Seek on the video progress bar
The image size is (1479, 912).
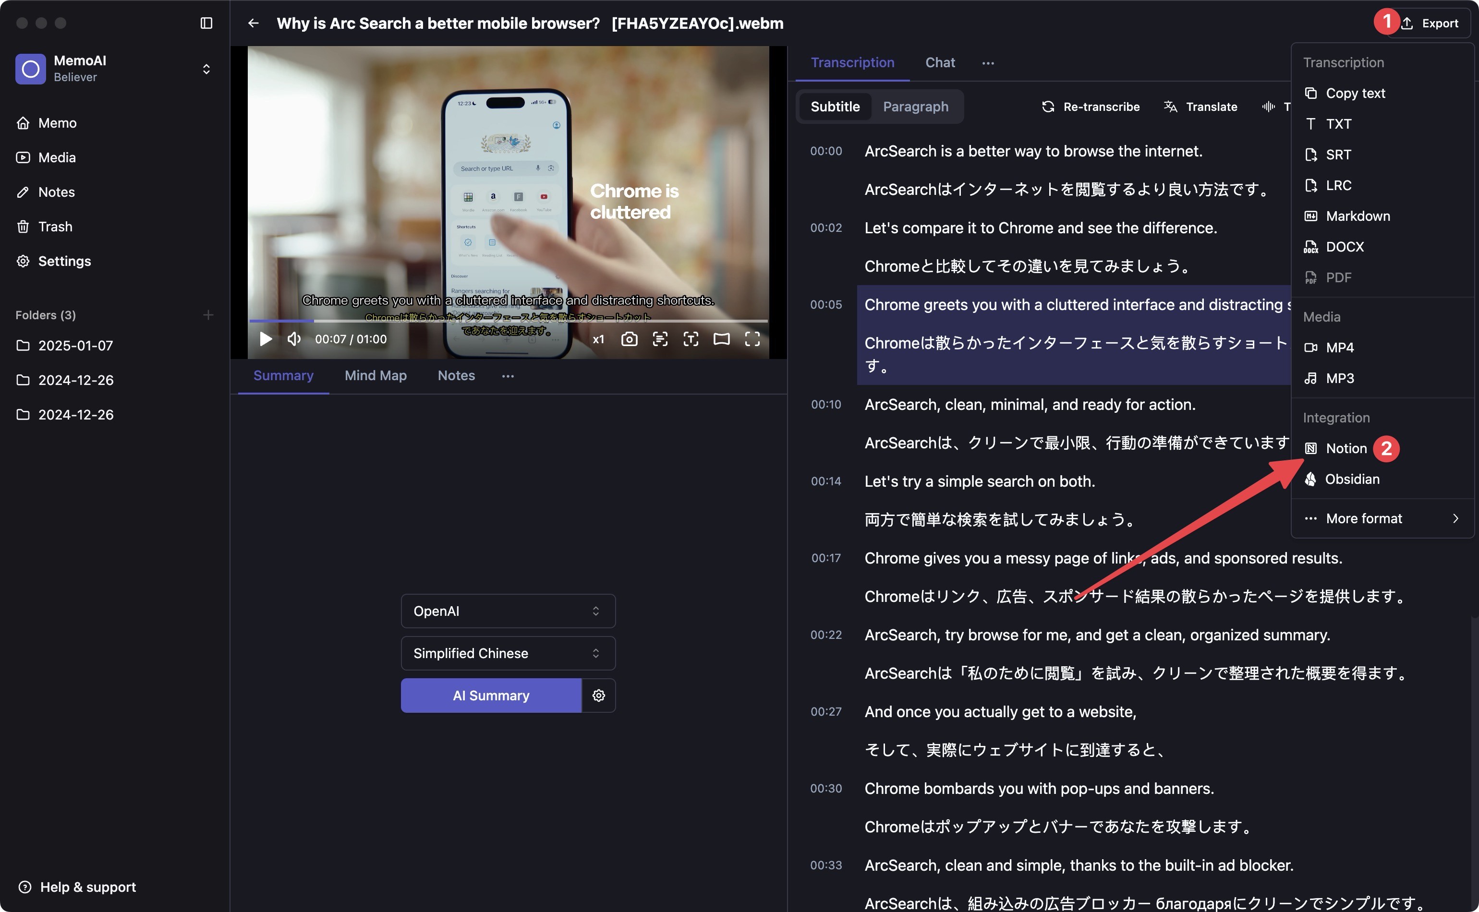508,321
